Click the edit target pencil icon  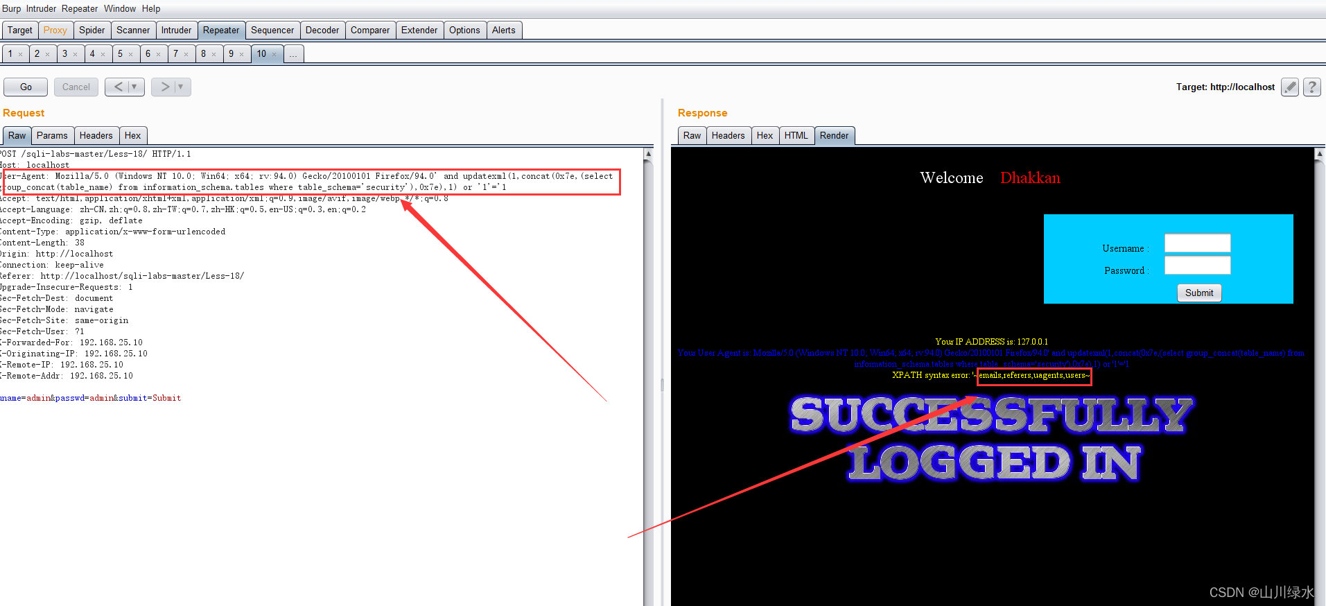point(1290,87)
